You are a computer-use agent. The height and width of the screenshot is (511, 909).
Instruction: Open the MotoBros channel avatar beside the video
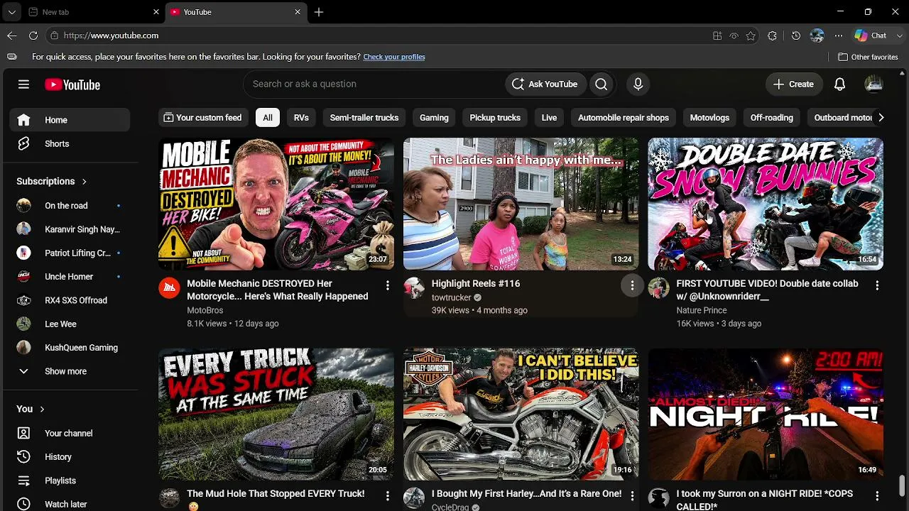click(x=169, y=287)
